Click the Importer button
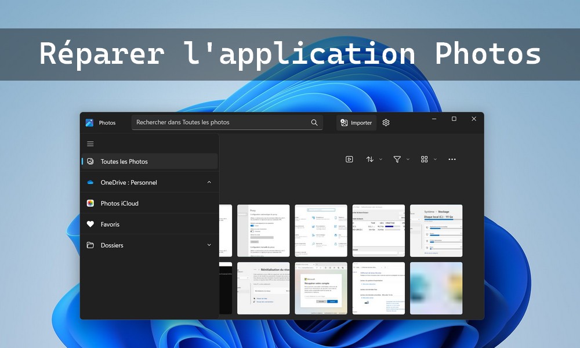 pyautogui.click(x=356, y=122)
